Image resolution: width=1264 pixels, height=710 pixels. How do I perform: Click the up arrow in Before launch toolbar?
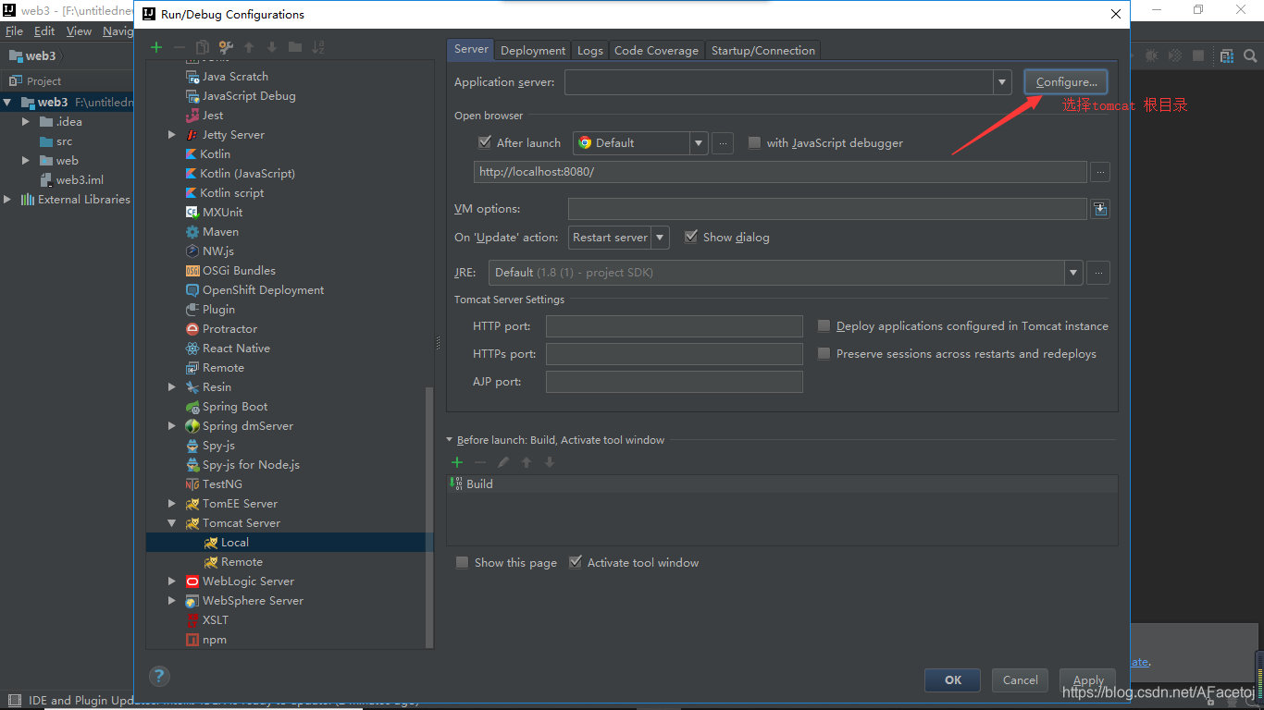coord(527,462)
